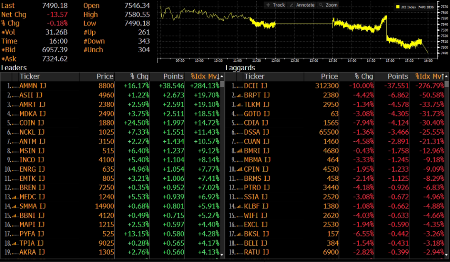Select the PTRO IJ ticker
Image resolution: width=450 pixels, height=262 pixels.
(x=257, y=187)
